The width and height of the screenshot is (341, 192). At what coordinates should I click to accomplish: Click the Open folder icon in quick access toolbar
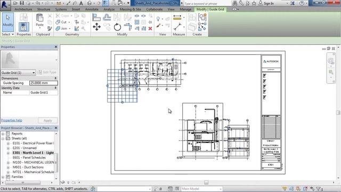tap(15, 3)
